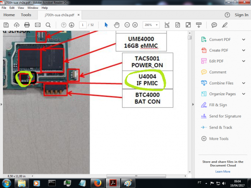Open the Edit menu
251x188 pixels.
click(x=12, y=8)
